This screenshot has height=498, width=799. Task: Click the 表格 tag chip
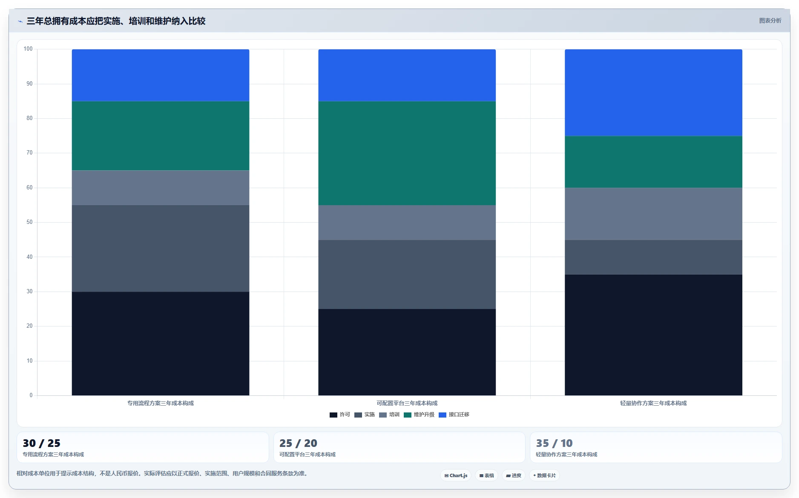coord(486,475)
